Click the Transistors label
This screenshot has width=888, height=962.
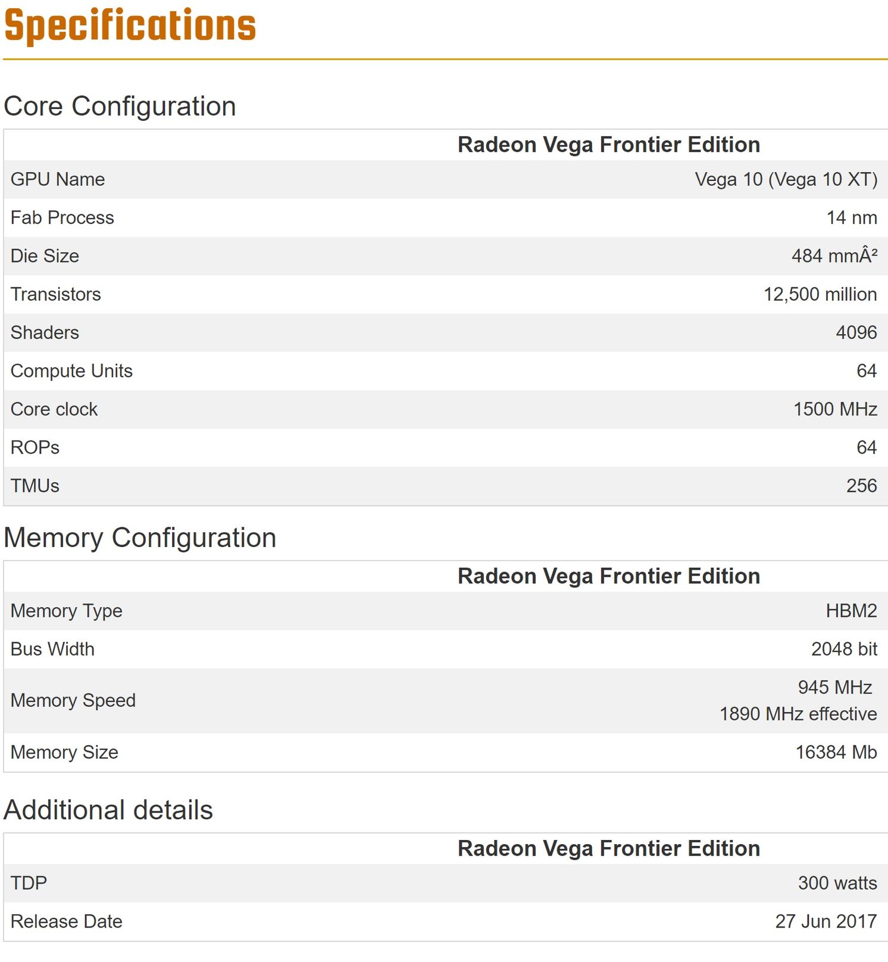(x=56, y=294)
